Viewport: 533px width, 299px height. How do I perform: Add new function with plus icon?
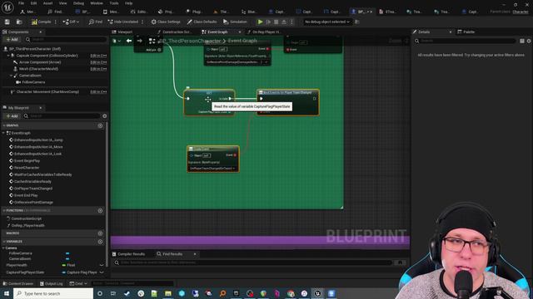100,210
